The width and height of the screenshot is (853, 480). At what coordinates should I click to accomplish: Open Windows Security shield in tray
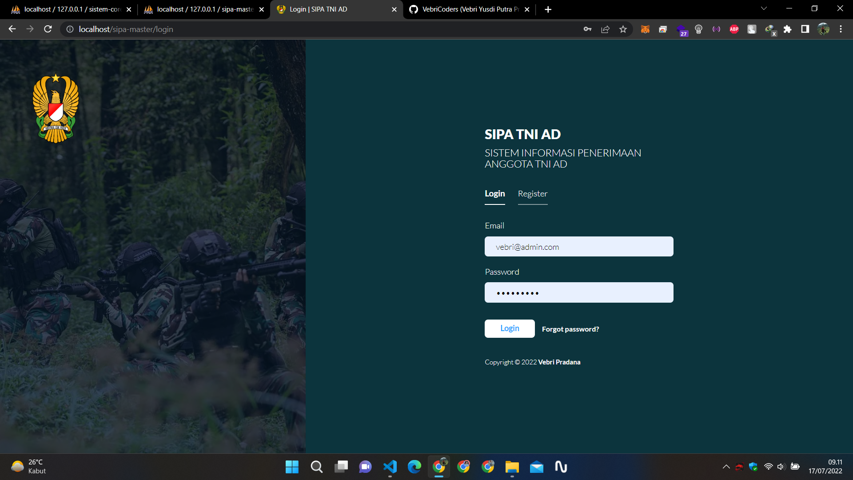753,467
